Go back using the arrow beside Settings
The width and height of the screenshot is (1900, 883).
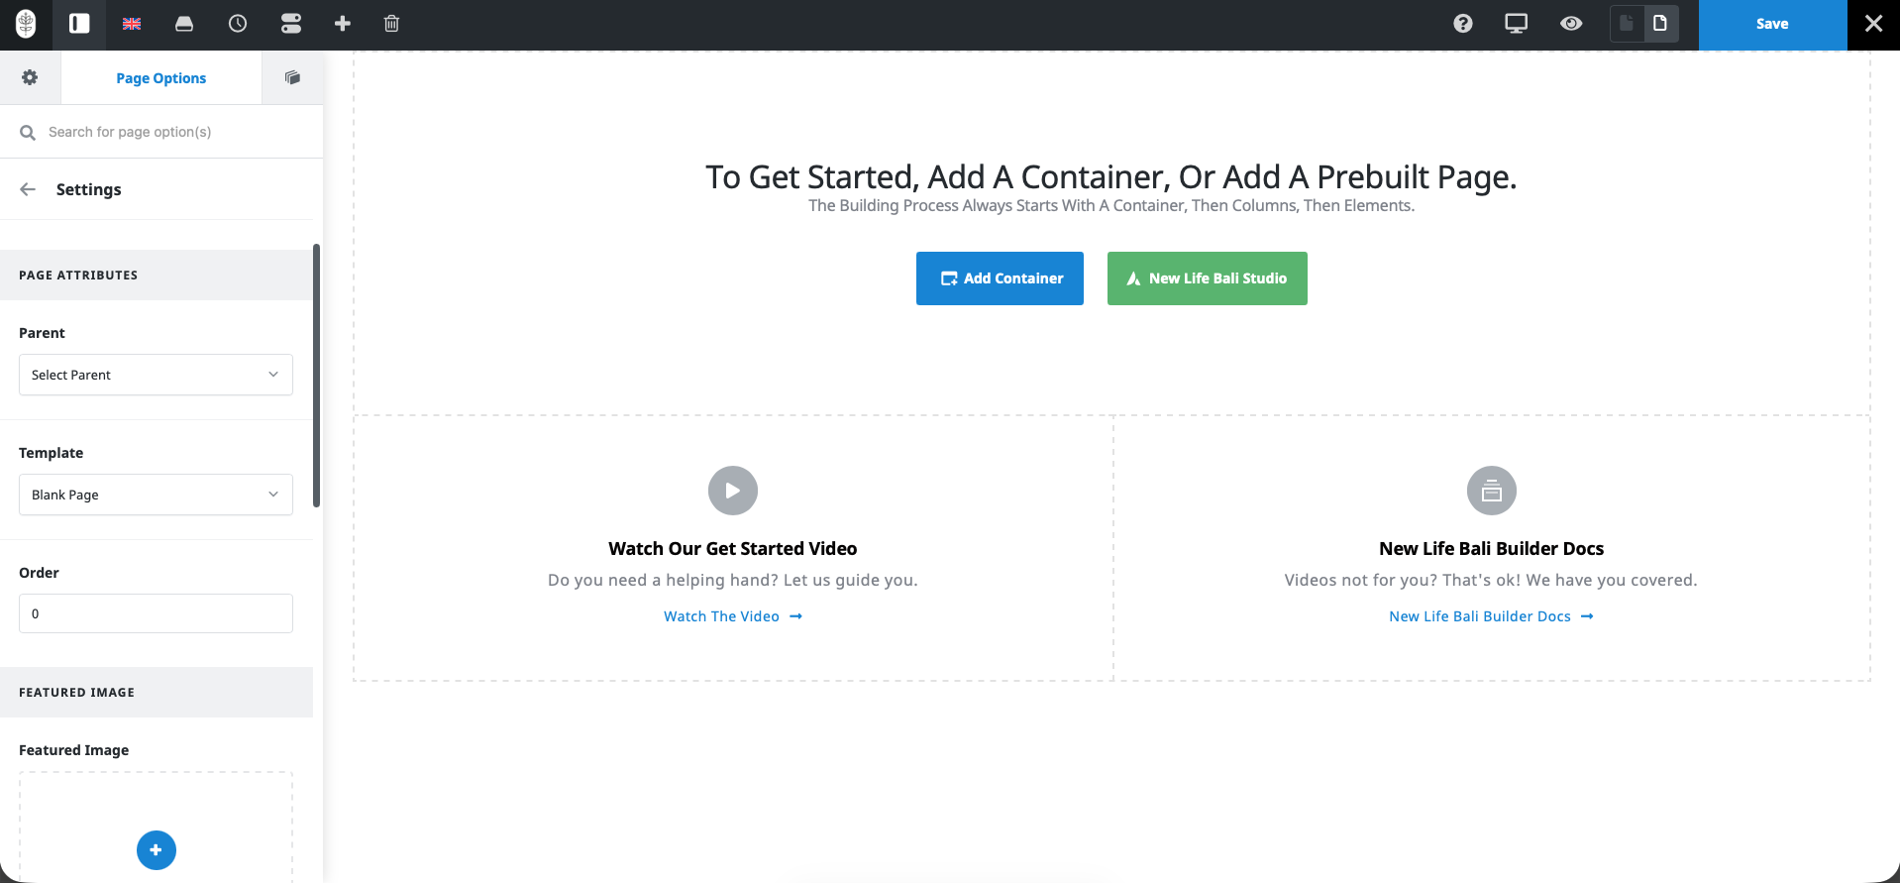coord(28,189)
